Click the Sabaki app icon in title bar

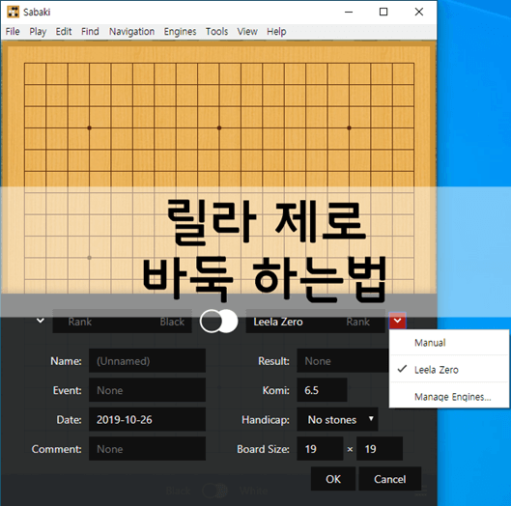click(x=13, y=12)
